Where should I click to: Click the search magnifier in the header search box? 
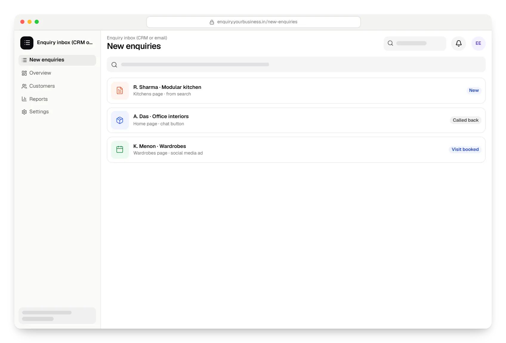(390, 43)
